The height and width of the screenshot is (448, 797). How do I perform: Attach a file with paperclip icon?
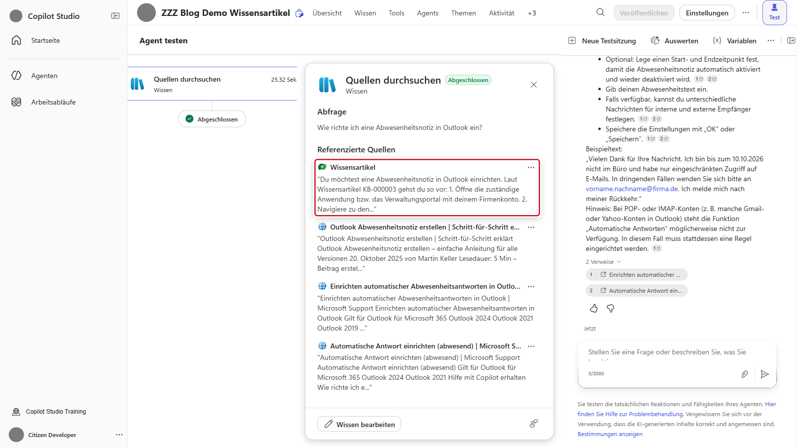coord(745,374)
